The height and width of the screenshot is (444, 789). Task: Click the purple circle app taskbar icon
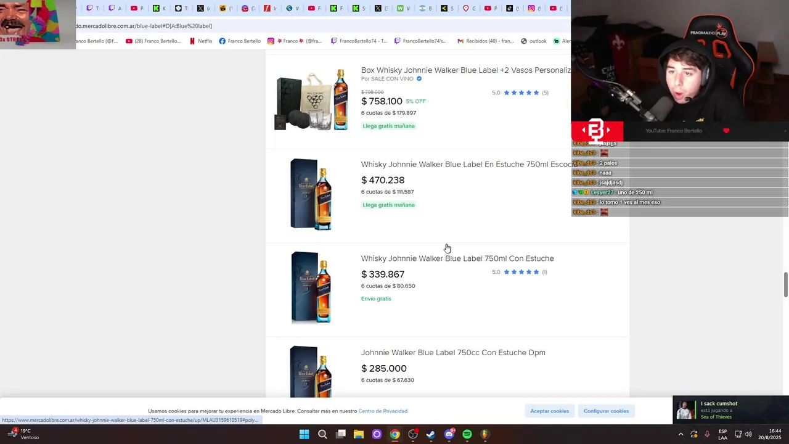coord(377,434)
